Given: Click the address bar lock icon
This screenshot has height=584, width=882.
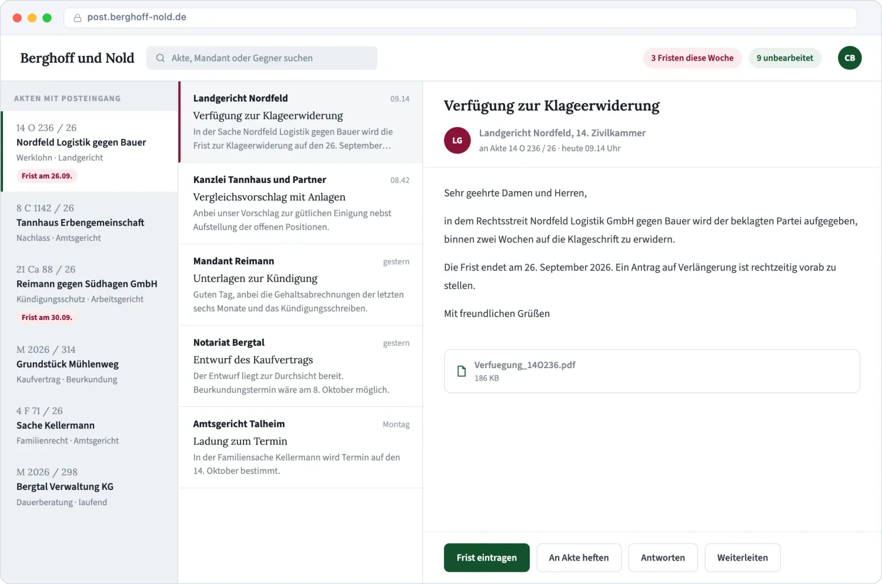Looking at the screenshot, I should [x=78, y=18].
